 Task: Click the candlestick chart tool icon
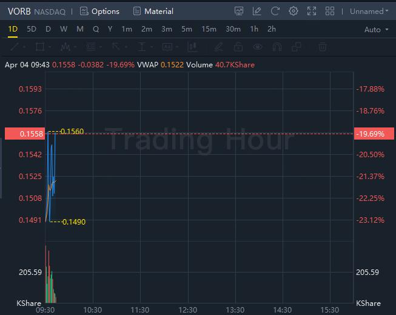[x=193, y=47]
